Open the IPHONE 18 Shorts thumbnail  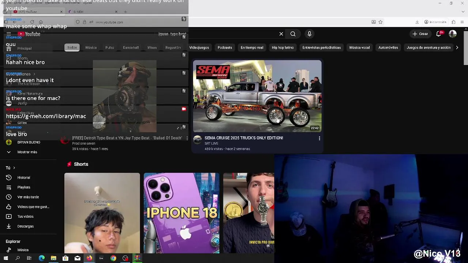(181, 213)
